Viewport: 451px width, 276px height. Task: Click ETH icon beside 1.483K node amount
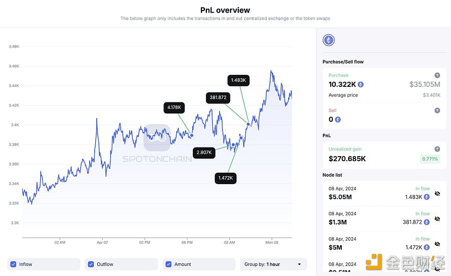pyautogui.click(x=426, y=197)
